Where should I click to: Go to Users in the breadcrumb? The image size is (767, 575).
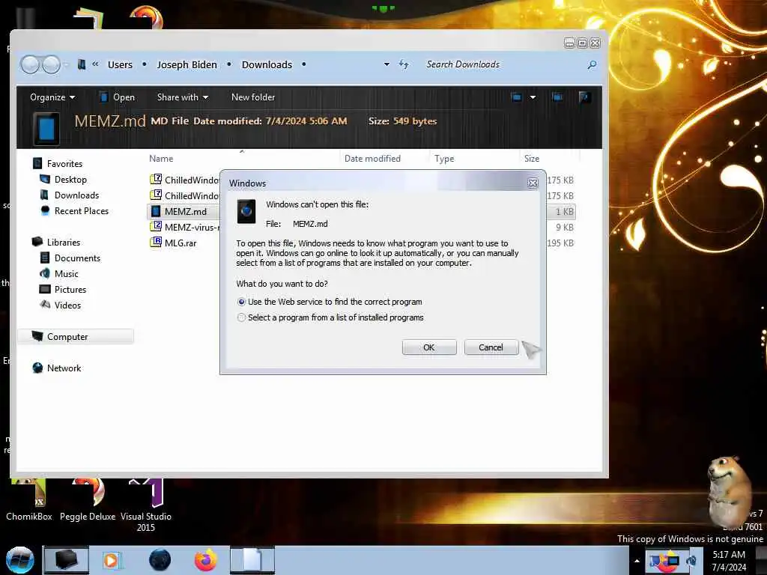[120, 64]
